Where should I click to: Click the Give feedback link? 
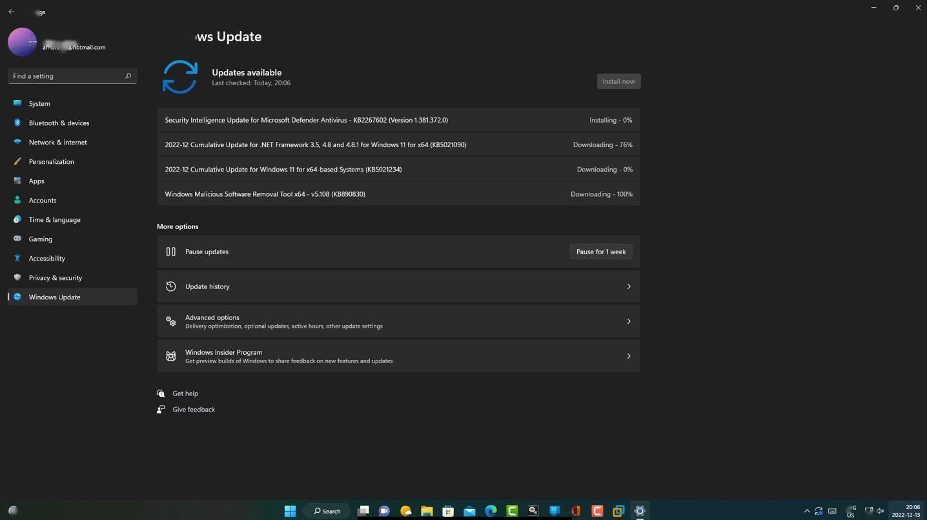coord(194,410)
